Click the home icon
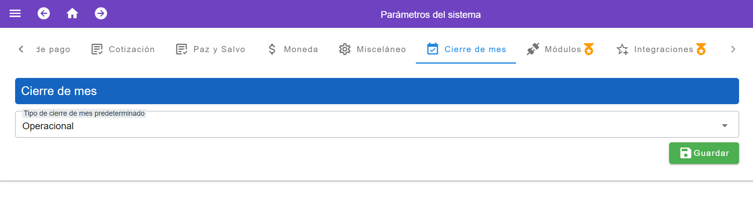 pos(72,14)
